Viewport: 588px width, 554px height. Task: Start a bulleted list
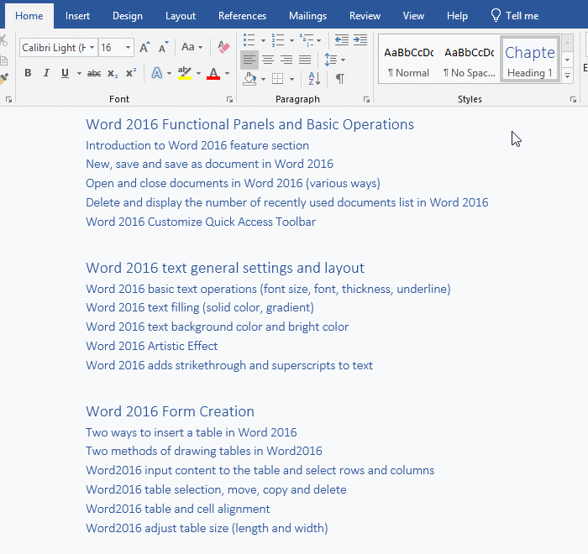(x=249, y=39)
